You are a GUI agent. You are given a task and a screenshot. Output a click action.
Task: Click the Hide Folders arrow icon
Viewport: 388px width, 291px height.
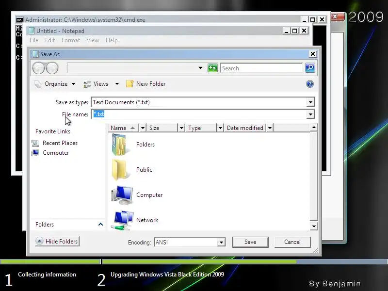click(39, 241)
